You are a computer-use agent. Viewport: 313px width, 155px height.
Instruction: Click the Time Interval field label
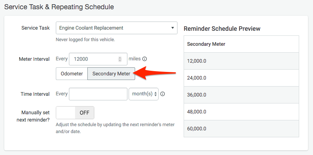(x=35, y=94)
